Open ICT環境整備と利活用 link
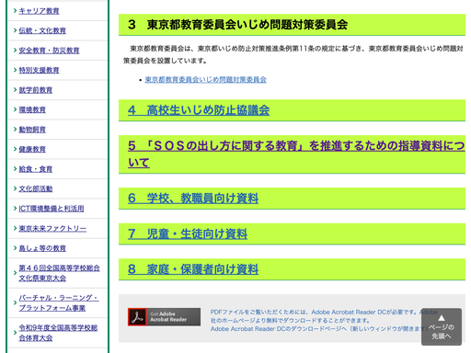The width and height of the screenshot is (471, 353). coord(52,209)
